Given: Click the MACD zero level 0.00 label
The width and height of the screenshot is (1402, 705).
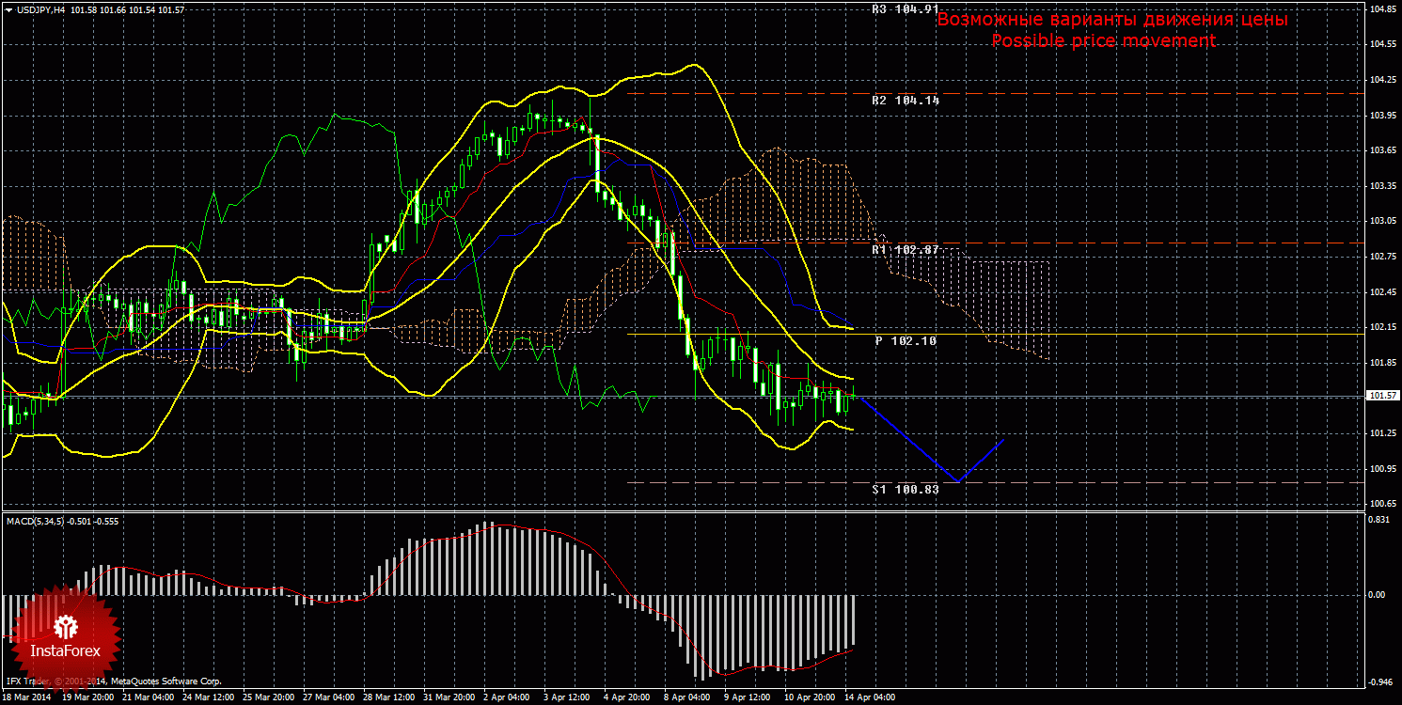Looking at the screenshot, I should pos(1376,594).
